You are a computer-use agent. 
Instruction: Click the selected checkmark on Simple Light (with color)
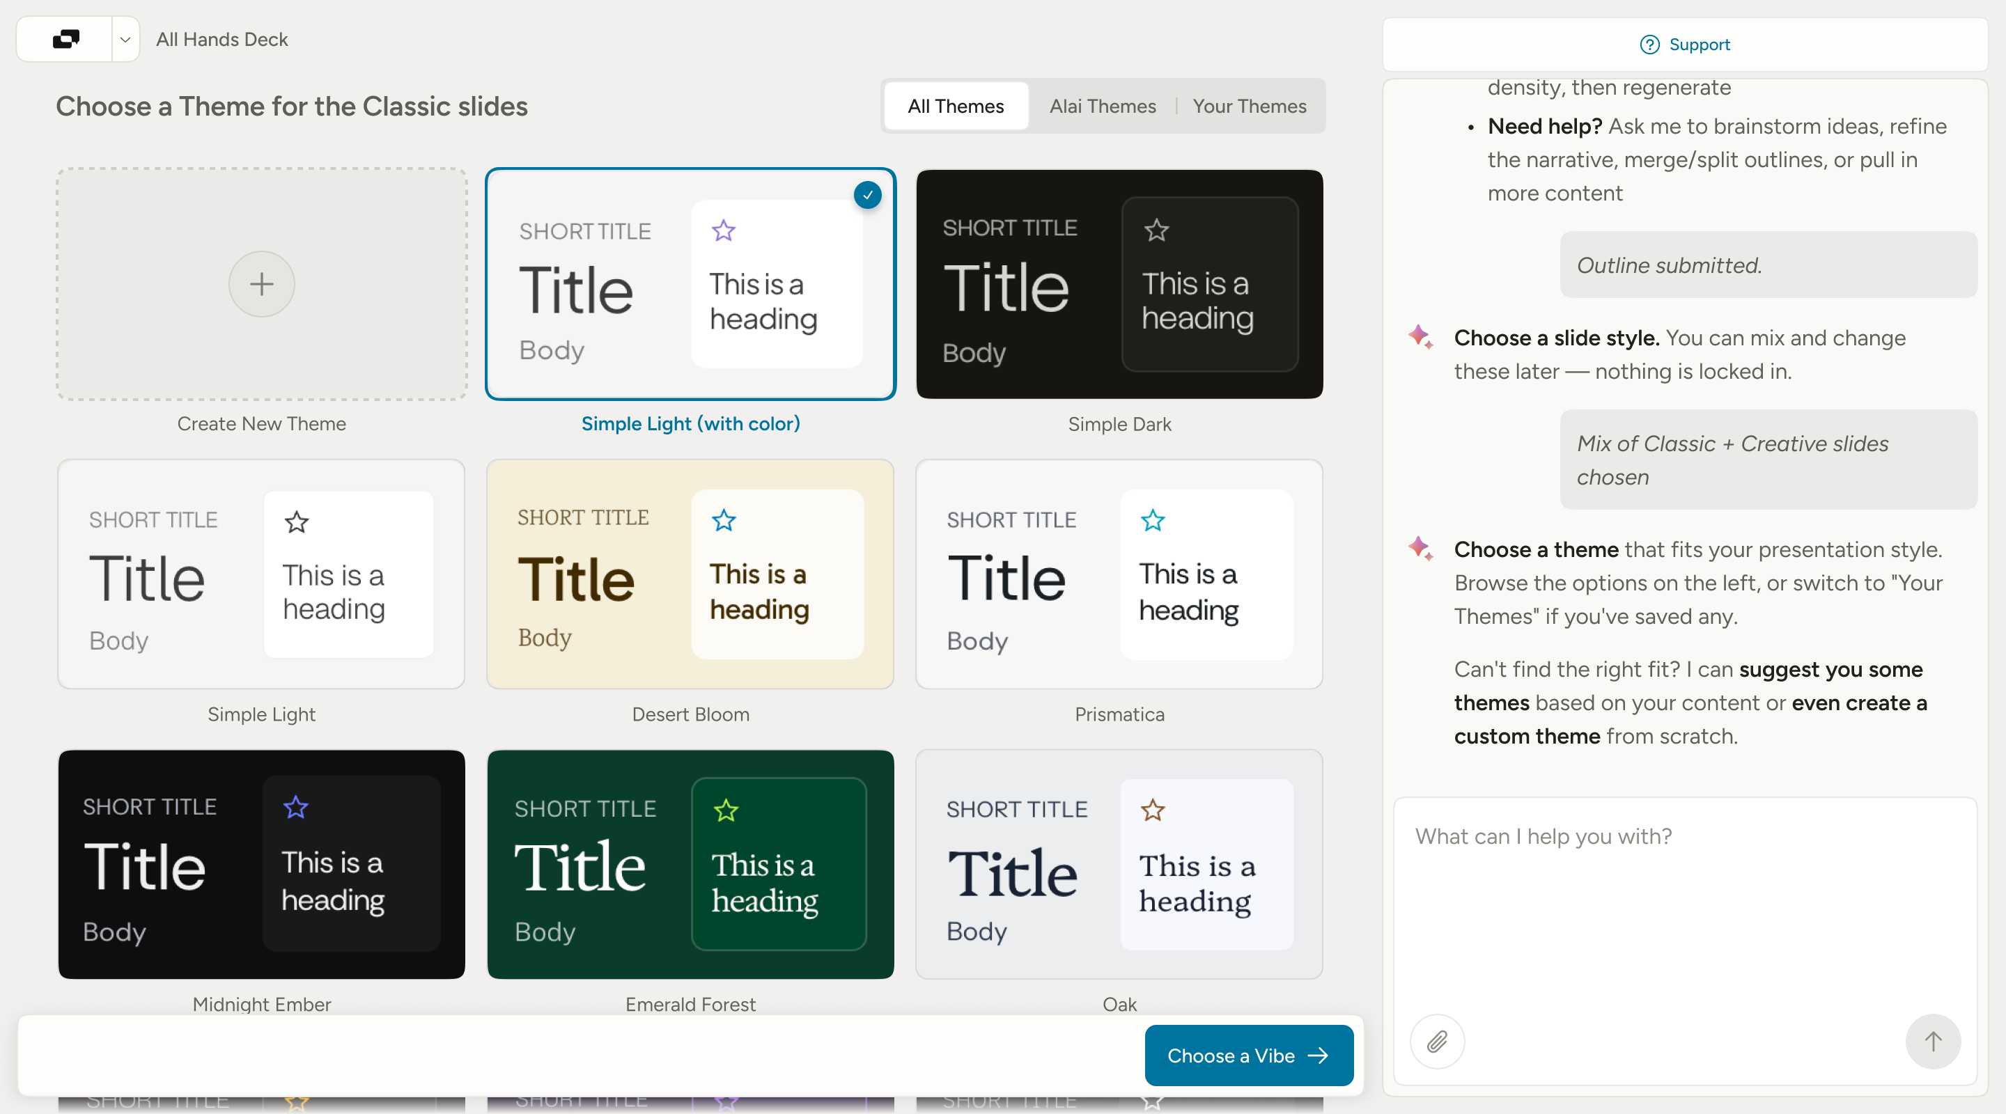pyautogui.click(x=866, y=195)
